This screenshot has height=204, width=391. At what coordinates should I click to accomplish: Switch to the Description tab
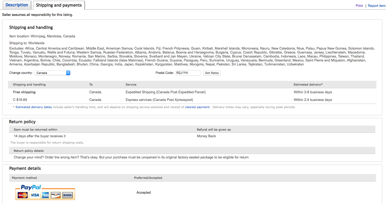pyautogui.click(x=17, y=5)
